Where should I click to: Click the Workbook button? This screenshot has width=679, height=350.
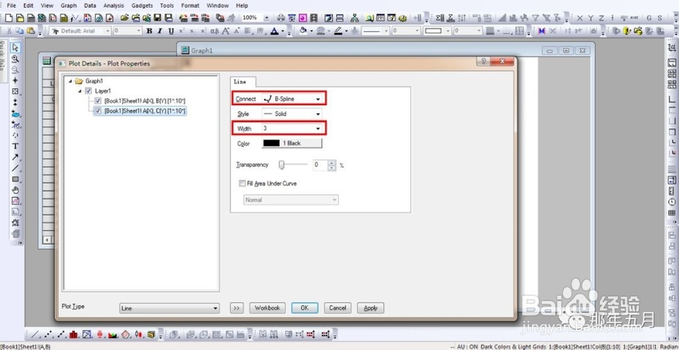(x=267, y=308)
